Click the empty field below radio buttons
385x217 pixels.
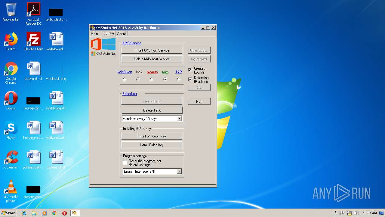click(152, 87)
